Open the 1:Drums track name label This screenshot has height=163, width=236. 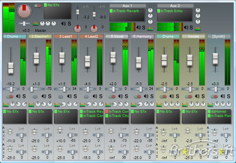tap(15, 37)
